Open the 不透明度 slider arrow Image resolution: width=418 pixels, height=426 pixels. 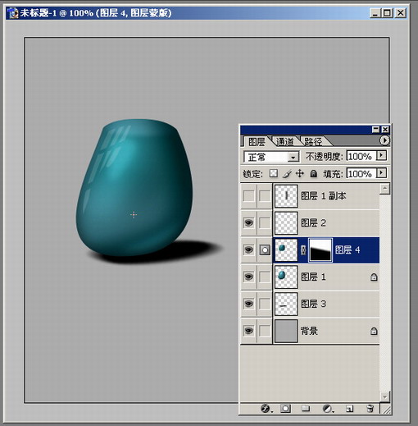click(381, 156)
